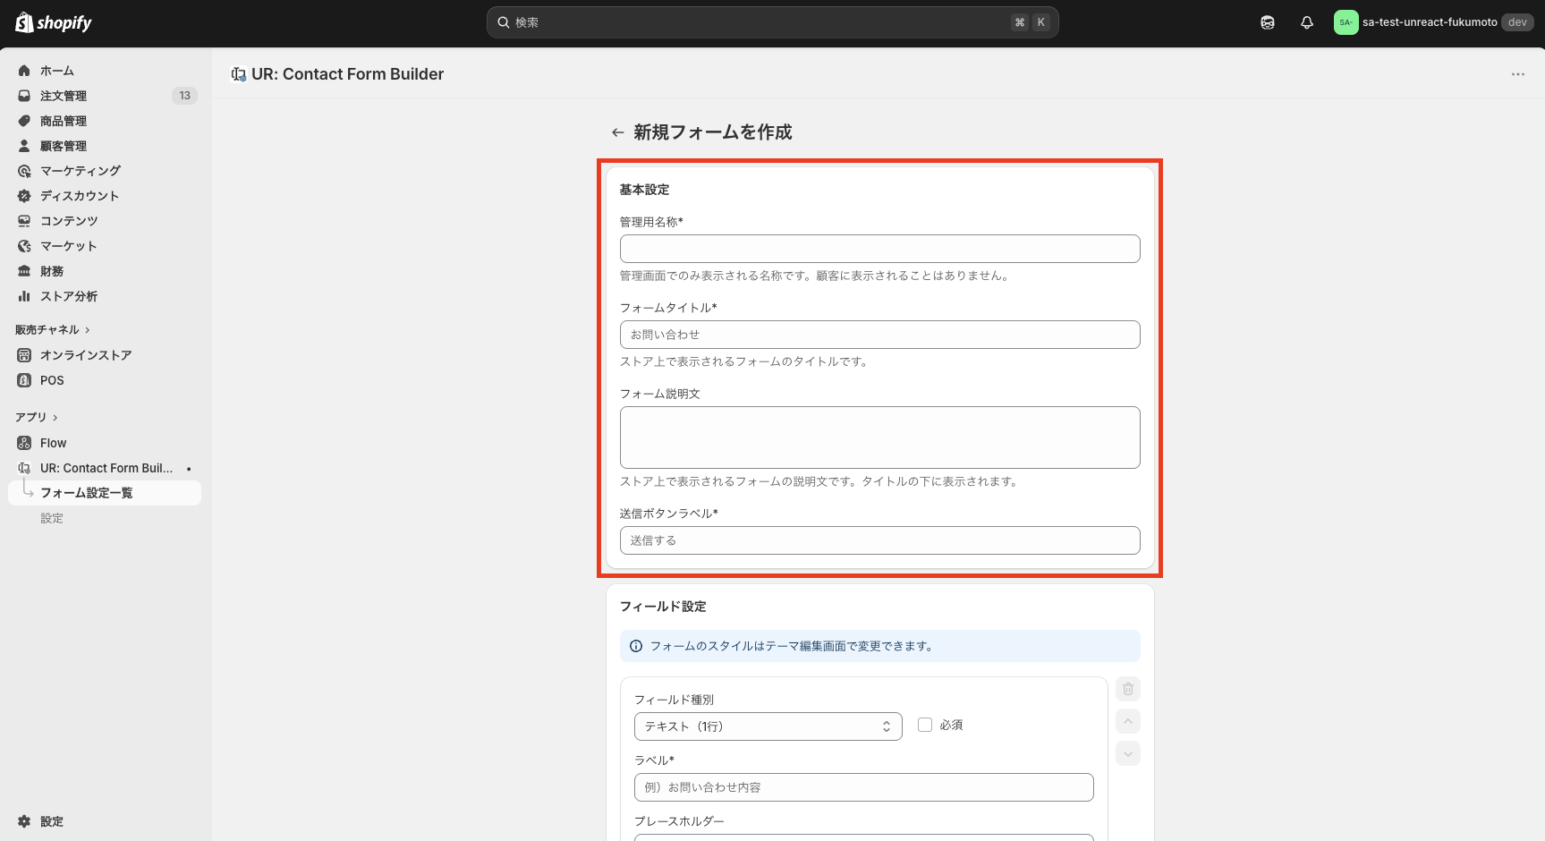Click the フォーム説明文 text area
1545x841 pixels.
(x=879, y=437)
